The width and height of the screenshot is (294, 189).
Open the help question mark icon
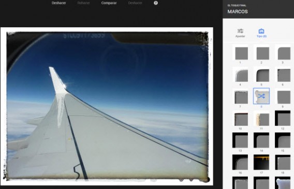[156, 3]
